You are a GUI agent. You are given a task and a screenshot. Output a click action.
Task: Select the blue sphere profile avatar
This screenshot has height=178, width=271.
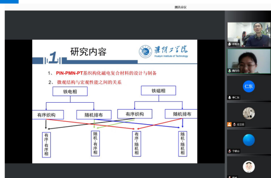(248, 140)
